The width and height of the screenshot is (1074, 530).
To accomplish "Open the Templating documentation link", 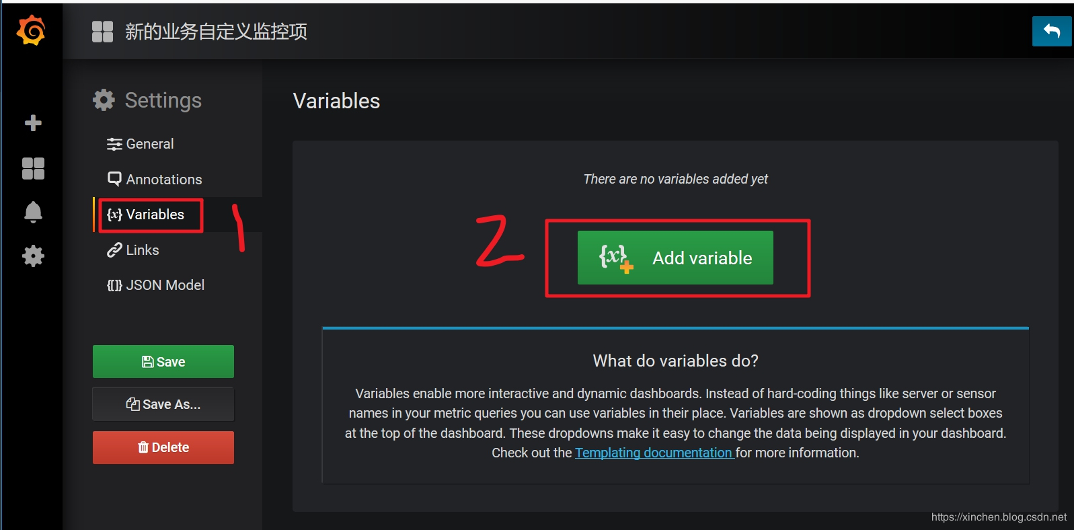I will 654,453.
